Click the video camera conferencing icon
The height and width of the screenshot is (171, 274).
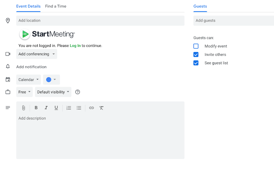click(8, 54)
